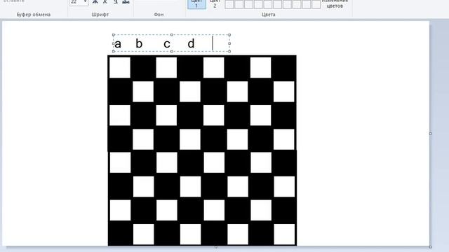Pick the last empty custom color swatch
This screenshot has width=449, height=252.
coord(316,4)
